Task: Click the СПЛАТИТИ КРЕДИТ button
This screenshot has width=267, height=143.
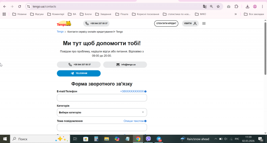Action: (x=166, y=24)
